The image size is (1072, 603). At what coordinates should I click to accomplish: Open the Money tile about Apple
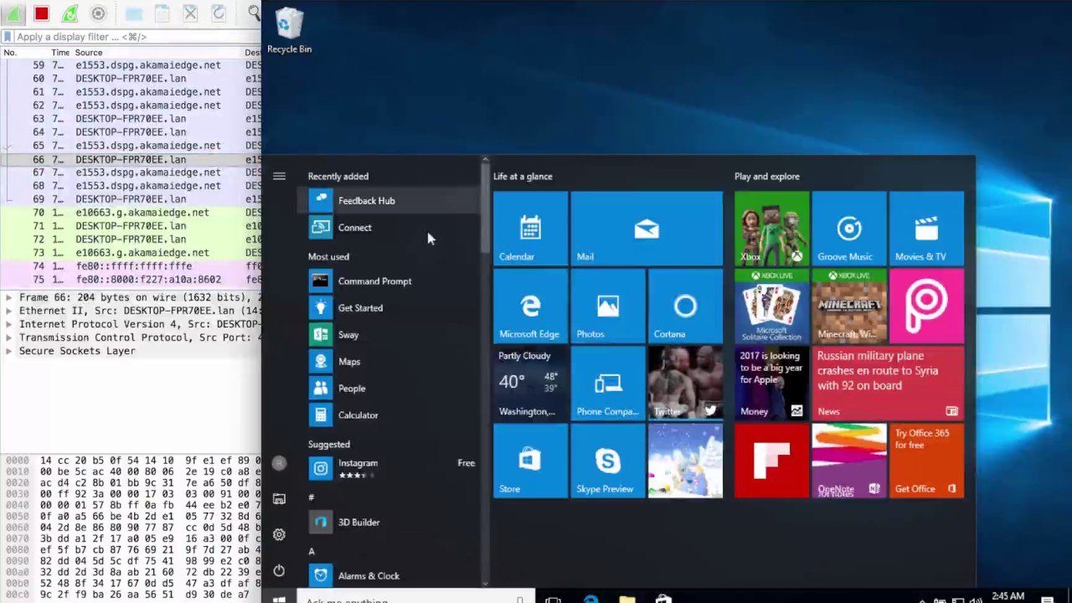771,383
